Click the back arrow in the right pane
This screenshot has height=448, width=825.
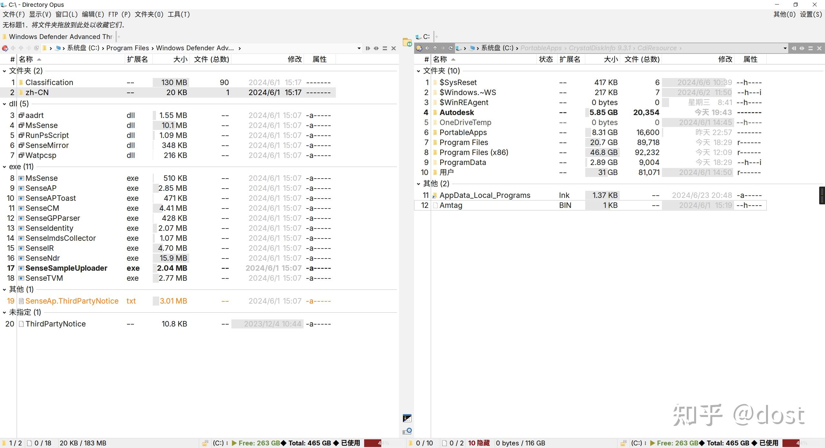pyautogui.click(x=427, y=48)
